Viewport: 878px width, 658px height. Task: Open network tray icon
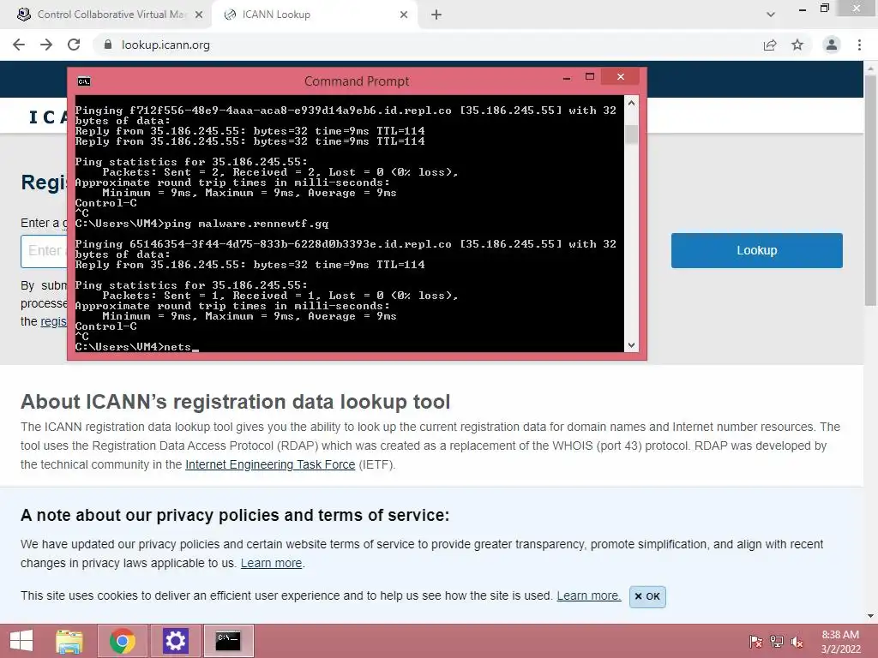(x=777, y=642)
